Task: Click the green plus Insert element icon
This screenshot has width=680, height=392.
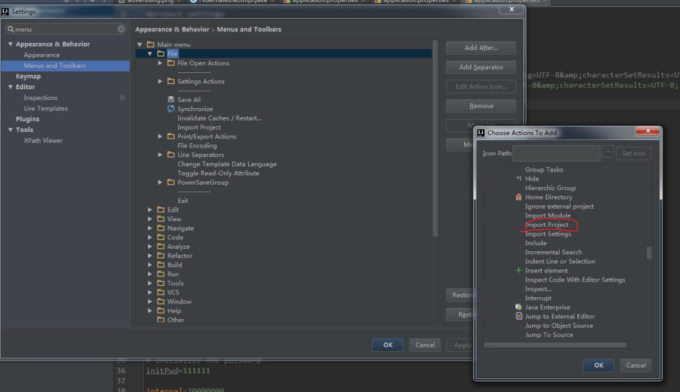Action: click(x=519, y=271)
